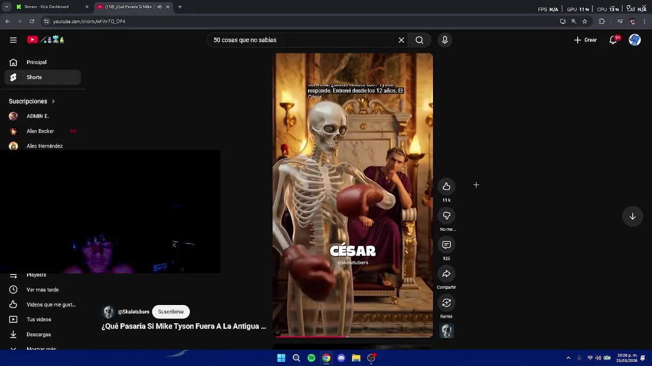The width and height of the screenshot is (652, 366).
Task: Open Discord from the taskbar
Action: click(341, 358)
